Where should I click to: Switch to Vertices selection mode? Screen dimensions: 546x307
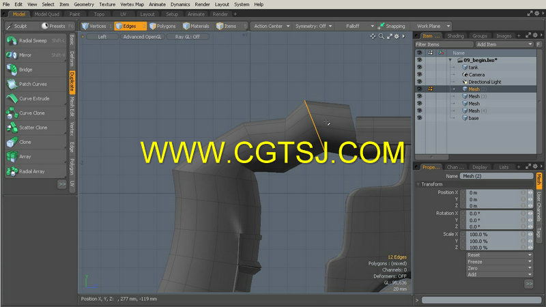tap(96, 26)
